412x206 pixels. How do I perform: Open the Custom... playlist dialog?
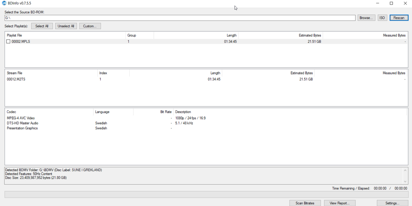pos(90,26)
